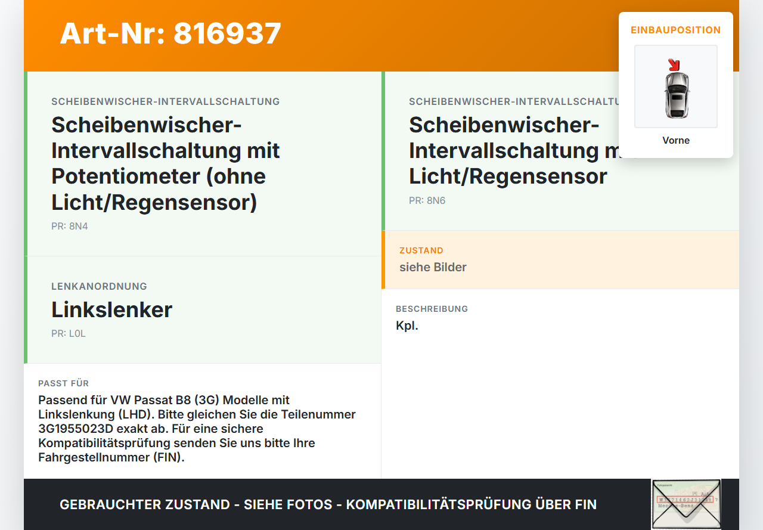This screenshot has width=763, height=530.
Task: Click the 'EINBAUPOSITION' label
Action: click(x=676, y=30)
